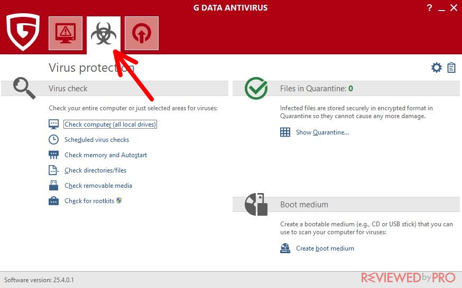Open the logs clipboard icon
The width and height of the screenshot is (462, 288).
(451, 68)
